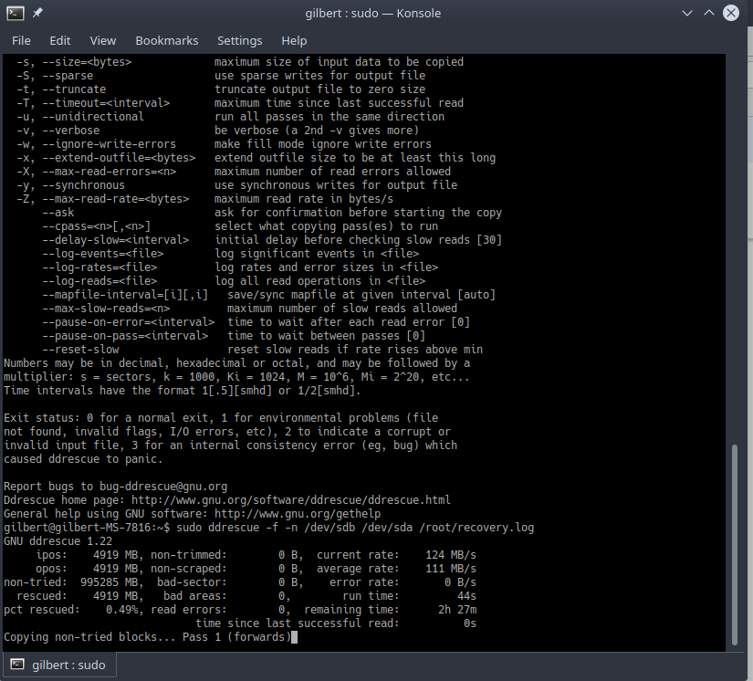
Task: Open the Edit menu
Action: pyautogui.click(x=60, y=41)
